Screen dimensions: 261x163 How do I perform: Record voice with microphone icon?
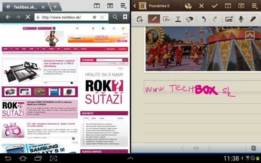(x=241, y=19)
